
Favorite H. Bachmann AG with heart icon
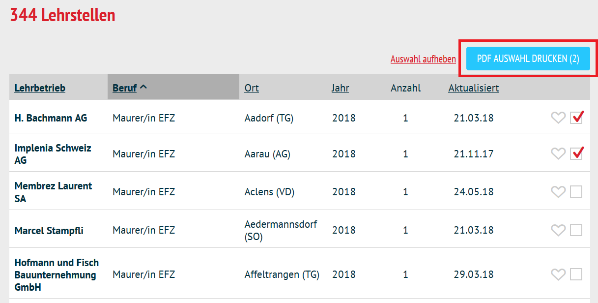click(558, 118)
